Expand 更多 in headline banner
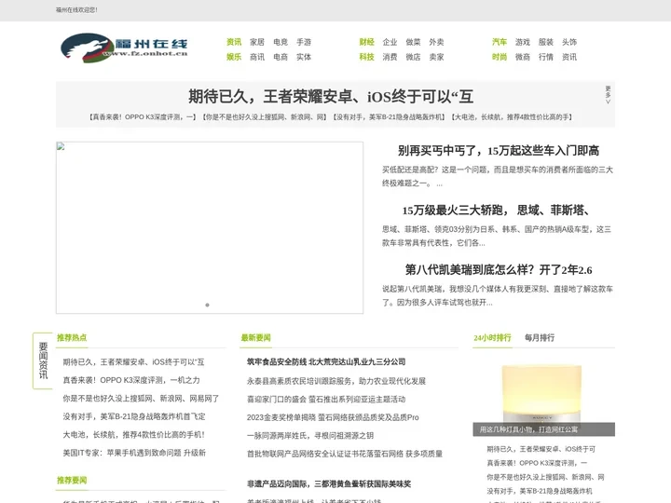Screen dimensions: 671x503 608,95
